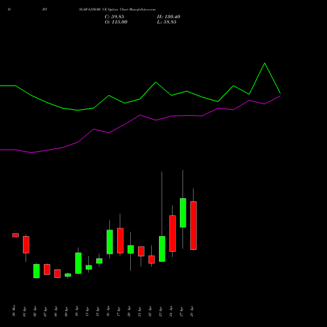Click the red candle above 22 Apr

pos(152,260)
